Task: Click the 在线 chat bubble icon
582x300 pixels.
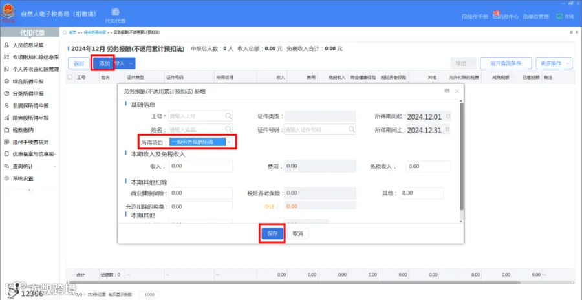Action: coord(559,16)
